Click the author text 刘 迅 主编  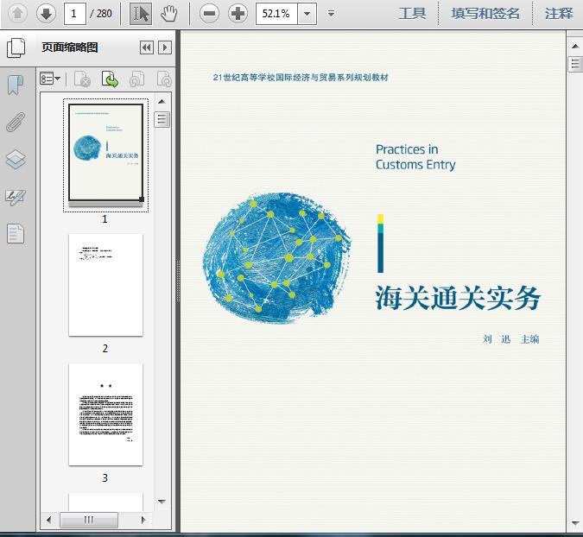click(511, 339)
